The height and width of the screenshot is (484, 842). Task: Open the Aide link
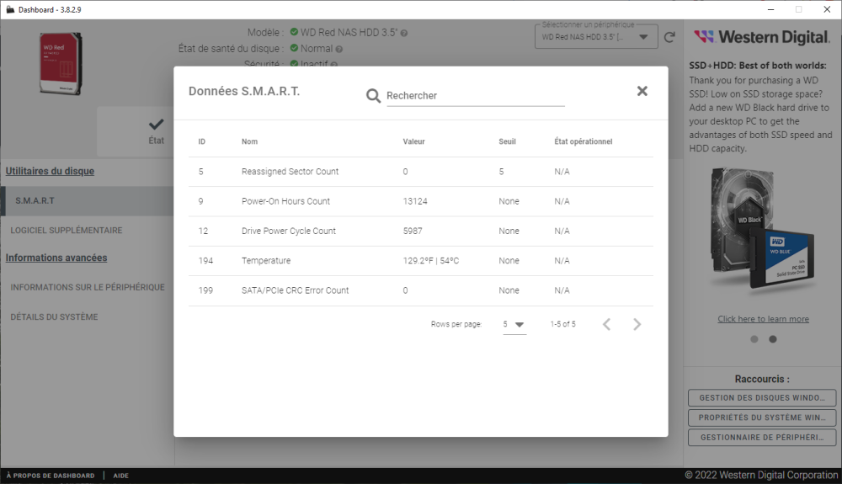[120, 476]
